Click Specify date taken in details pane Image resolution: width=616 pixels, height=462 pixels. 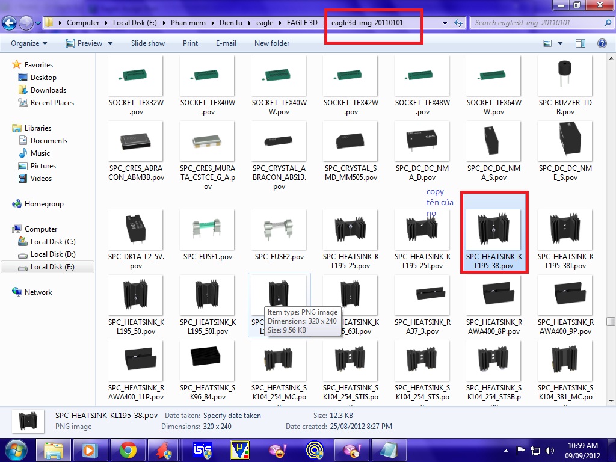click(x=232, y=416)
